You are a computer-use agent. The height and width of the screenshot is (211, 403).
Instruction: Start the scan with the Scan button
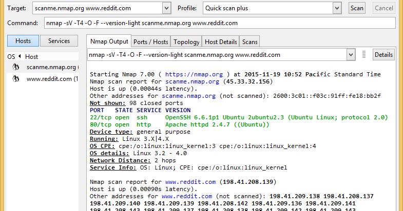coord(357,8)
